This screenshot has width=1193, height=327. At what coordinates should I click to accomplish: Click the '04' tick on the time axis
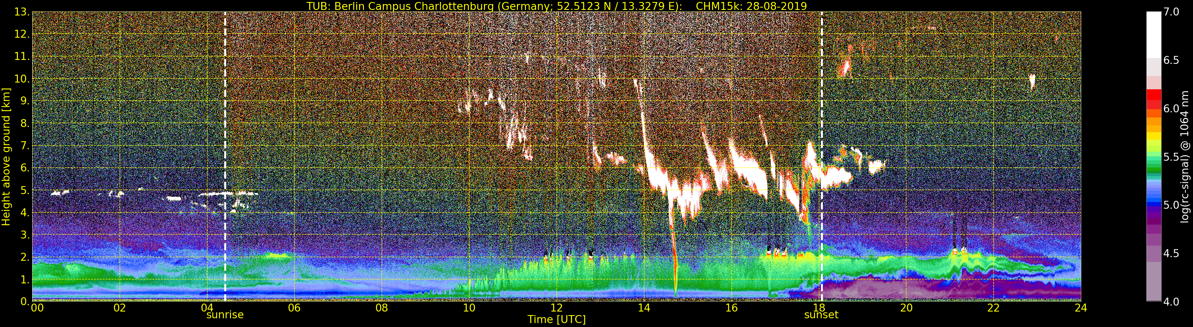pos(207,308)
